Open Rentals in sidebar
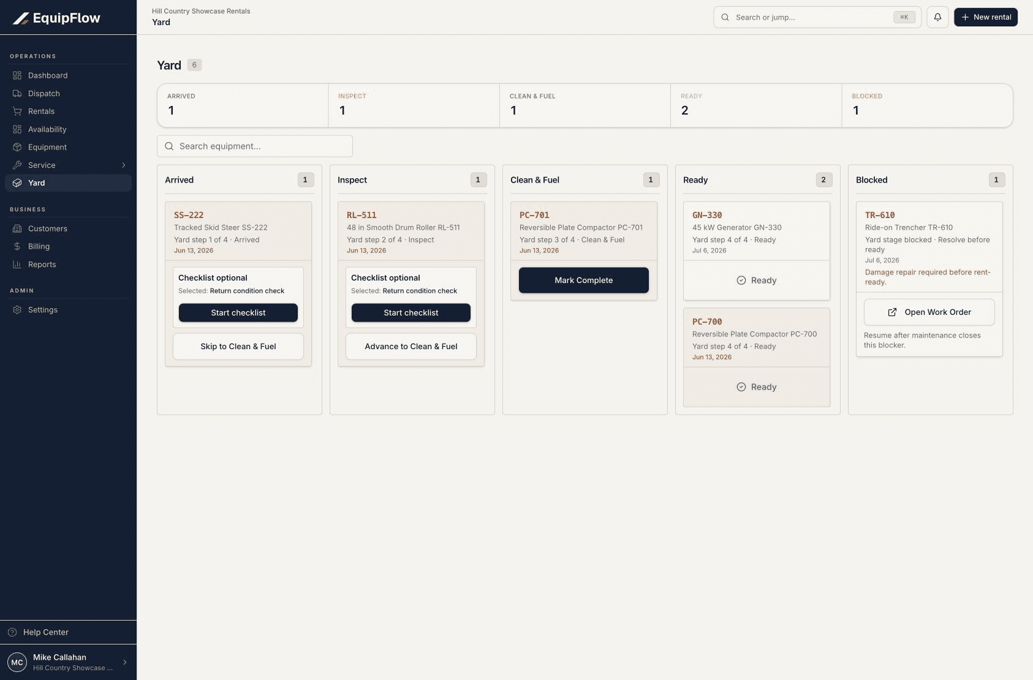1033x680 pixels. (68, 111)
